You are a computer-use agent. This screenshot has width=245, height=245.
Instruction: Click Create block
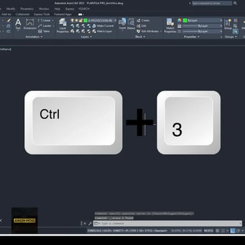pos(143,20)
